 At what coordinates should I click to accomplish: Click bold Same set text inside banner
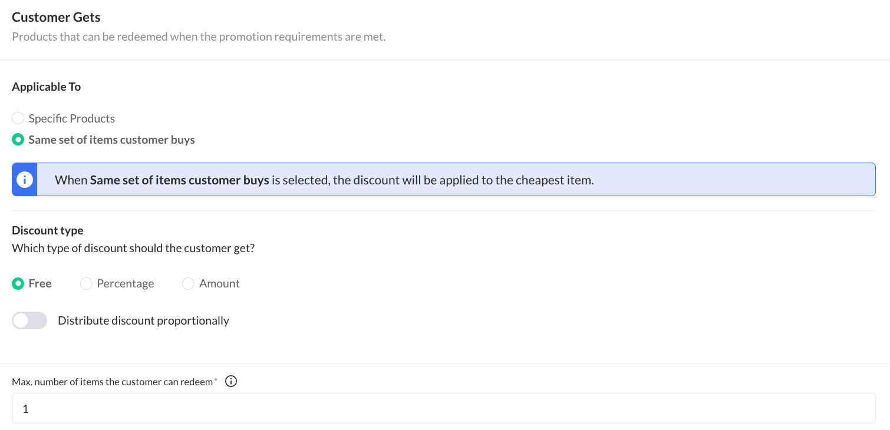(179, 180)
